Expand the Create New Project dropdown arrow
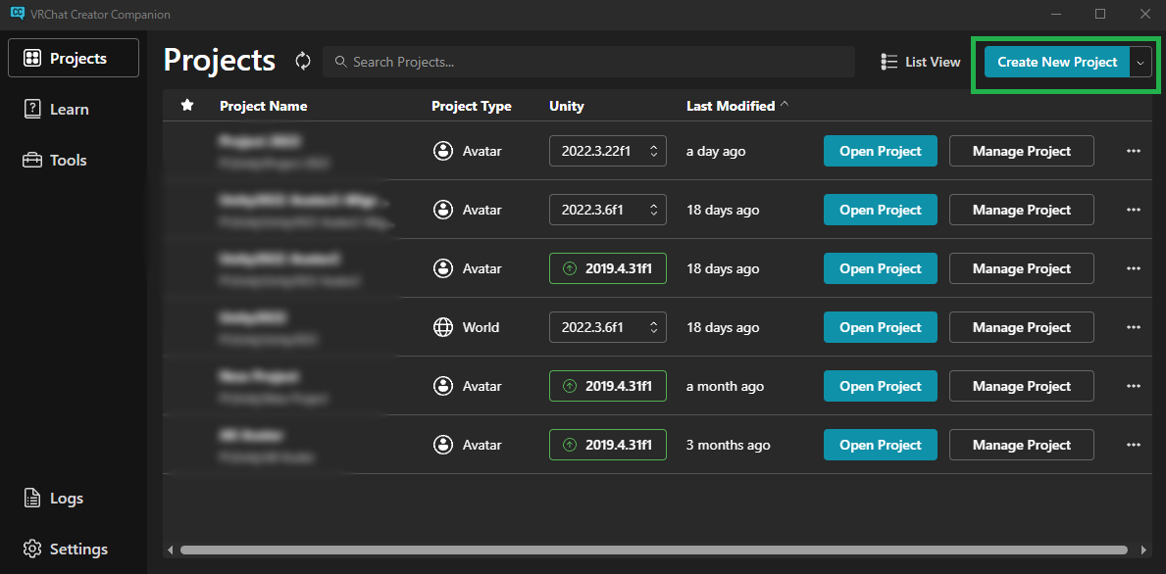1166x574 pixels. coord(1141,63)
